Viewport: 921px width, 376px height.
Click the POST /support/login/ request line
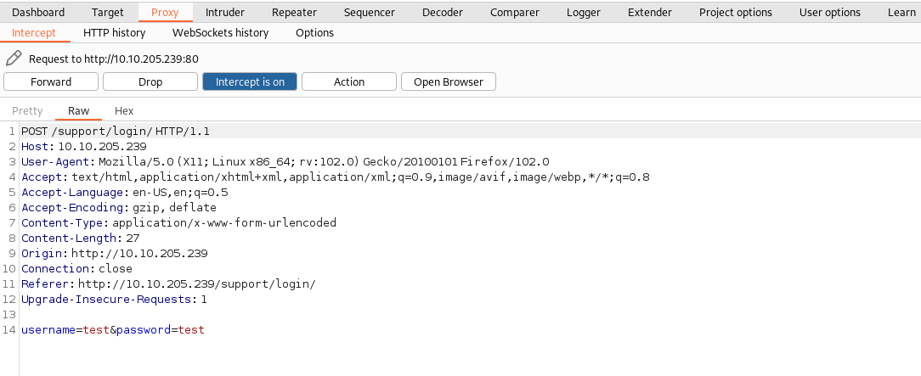click(115, 132)
